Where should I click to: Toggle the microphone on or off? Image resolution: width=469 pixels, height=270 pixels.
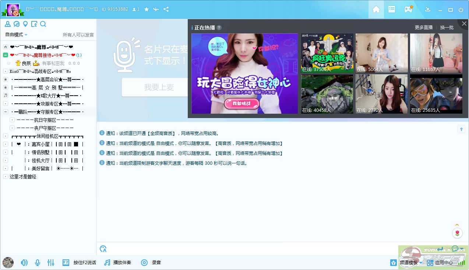point(37,263)
